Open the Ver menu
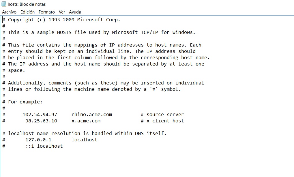The width and height of the screenshot is (294, 177). 62,12
